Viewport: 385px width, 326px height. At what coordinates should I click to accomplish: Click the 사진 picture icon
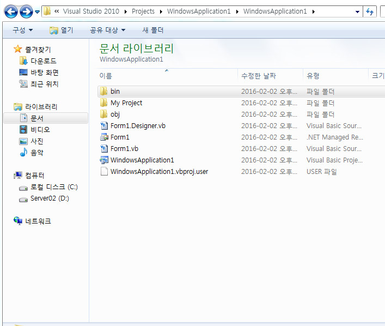tap(23, 141)
